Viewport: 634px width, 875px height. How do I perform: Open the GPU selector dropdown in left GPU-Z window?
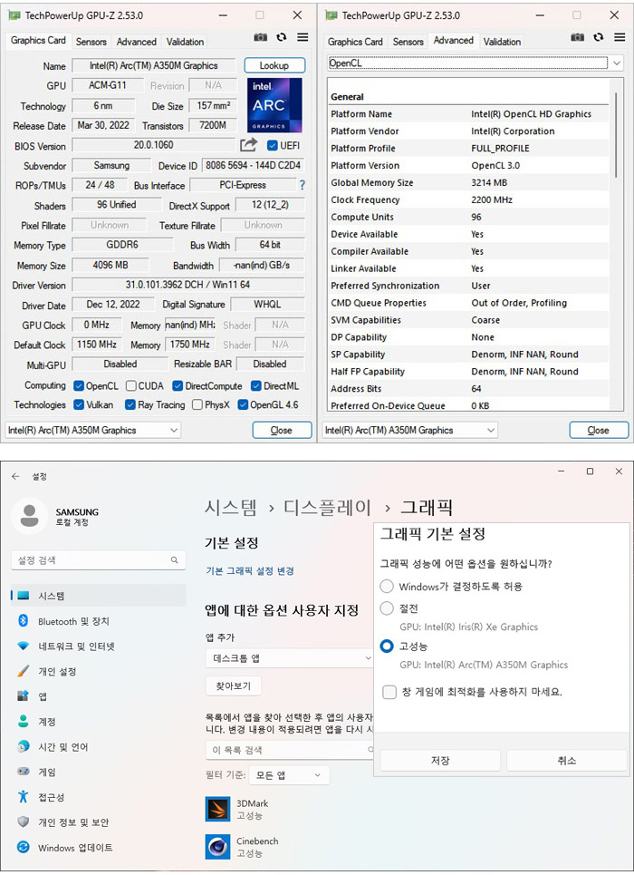pos(93,430)
